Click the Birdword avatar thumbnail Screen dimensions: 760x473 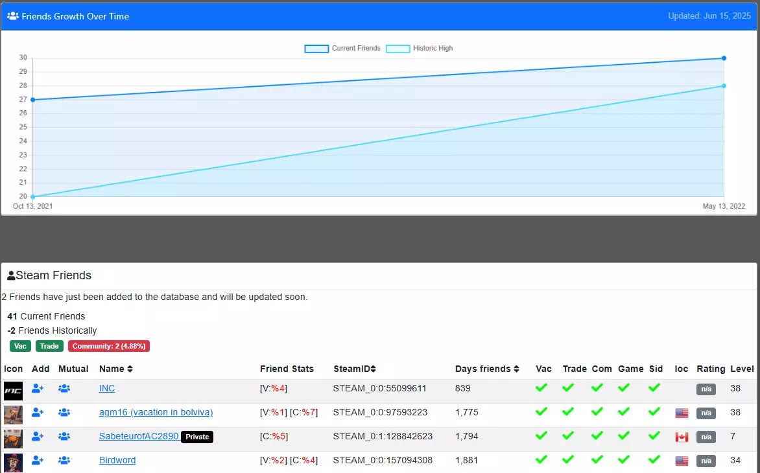point(13,463)
